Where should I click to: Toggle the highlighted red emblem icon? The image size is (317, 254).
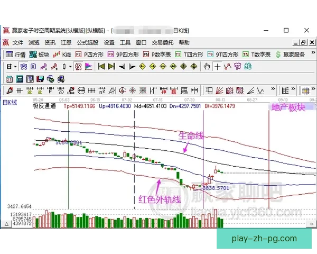tap(78, 67)
